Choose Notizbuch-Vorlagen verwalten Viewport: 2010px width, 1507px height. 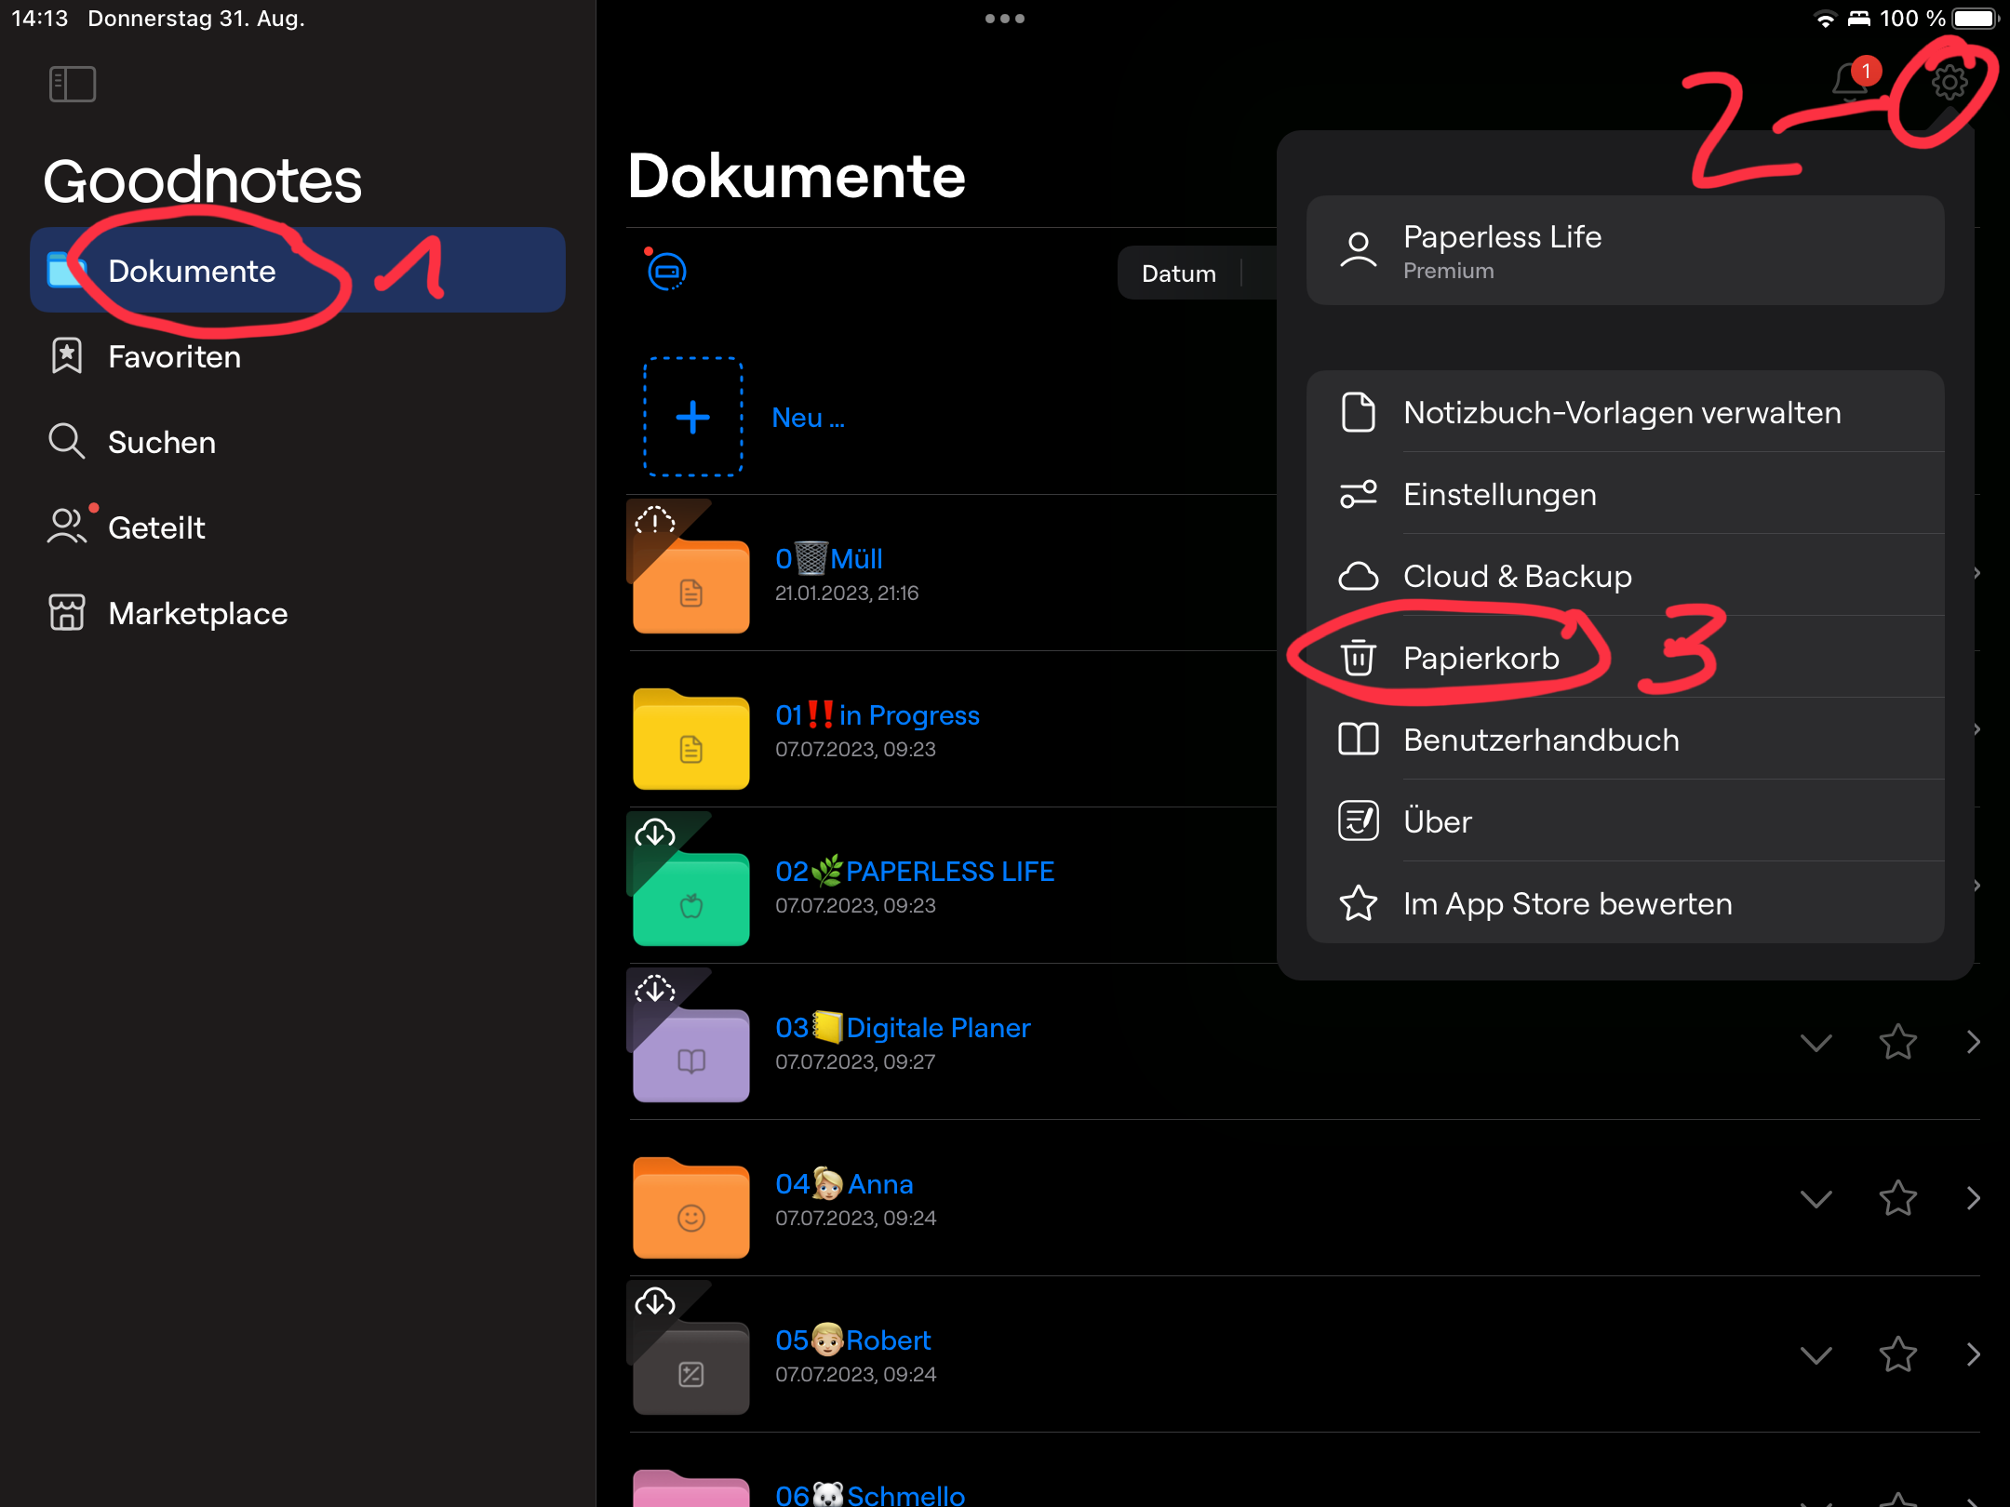(x=1625, y=412)
